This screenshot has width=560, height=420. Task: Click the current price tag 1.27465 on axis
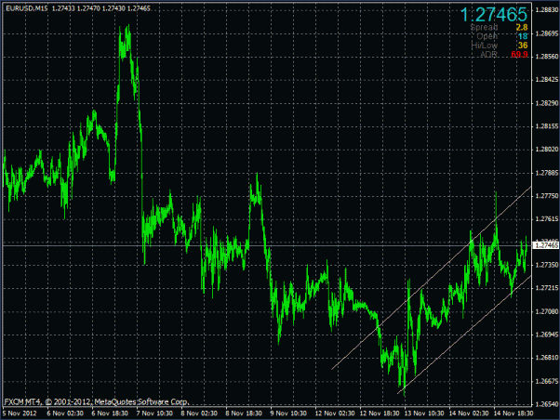[x=546, y=245]
